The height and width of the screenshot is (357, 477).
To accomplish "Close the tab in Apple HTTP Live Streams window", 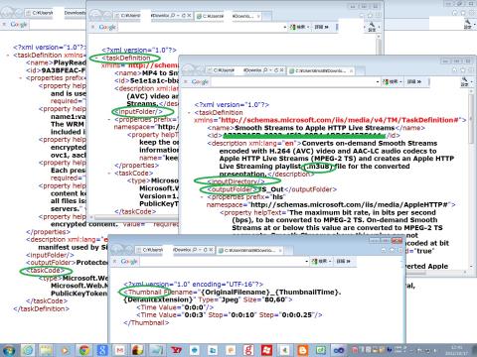I will point(351,70).
